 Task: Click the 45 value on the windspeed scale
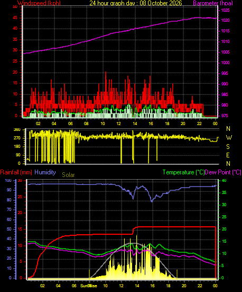(x=15, y=18)
